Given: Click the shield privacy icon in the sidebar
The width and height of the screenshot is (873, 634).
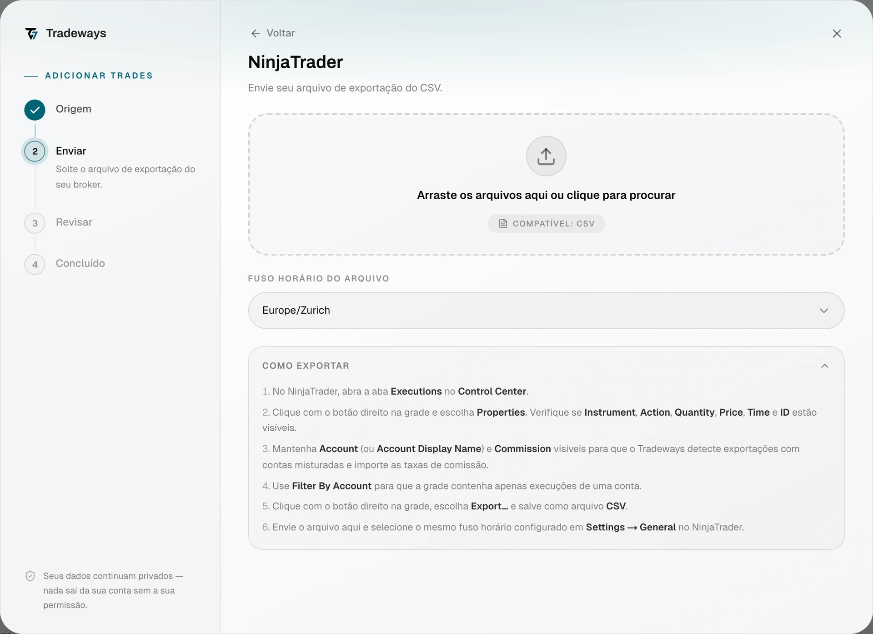Looking at the screenshot, I should [x=30, y=576].
